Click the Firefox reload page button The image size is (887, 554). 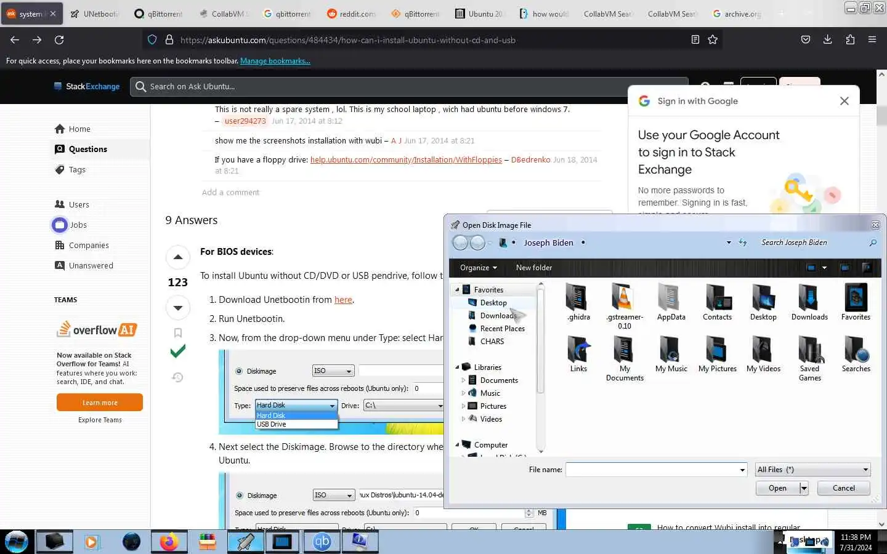coord(59,40)
